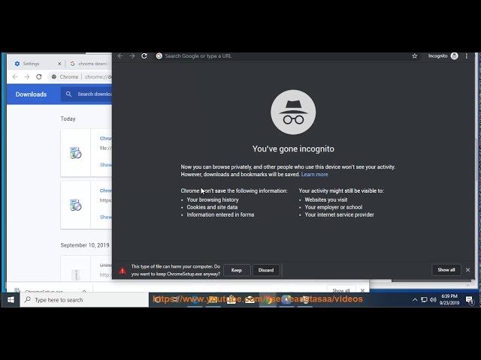
Task: Close the Settings tab
Action: click(59, 64)
